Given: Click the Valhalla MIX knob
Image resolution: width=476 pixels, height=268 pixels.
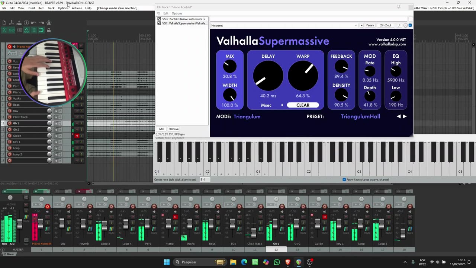Looking at the screenshot, I should pos(230,67).
